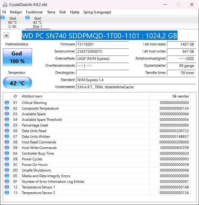Click the Rotationshastighed value ---- (SSD)

[x=181, y=58]
